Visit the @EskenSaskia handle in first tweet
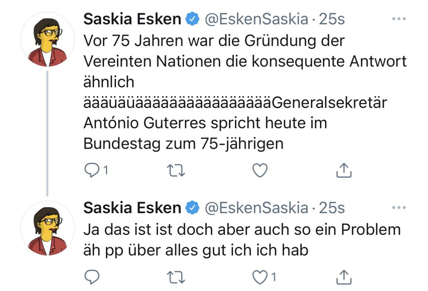 coord(256,19)
